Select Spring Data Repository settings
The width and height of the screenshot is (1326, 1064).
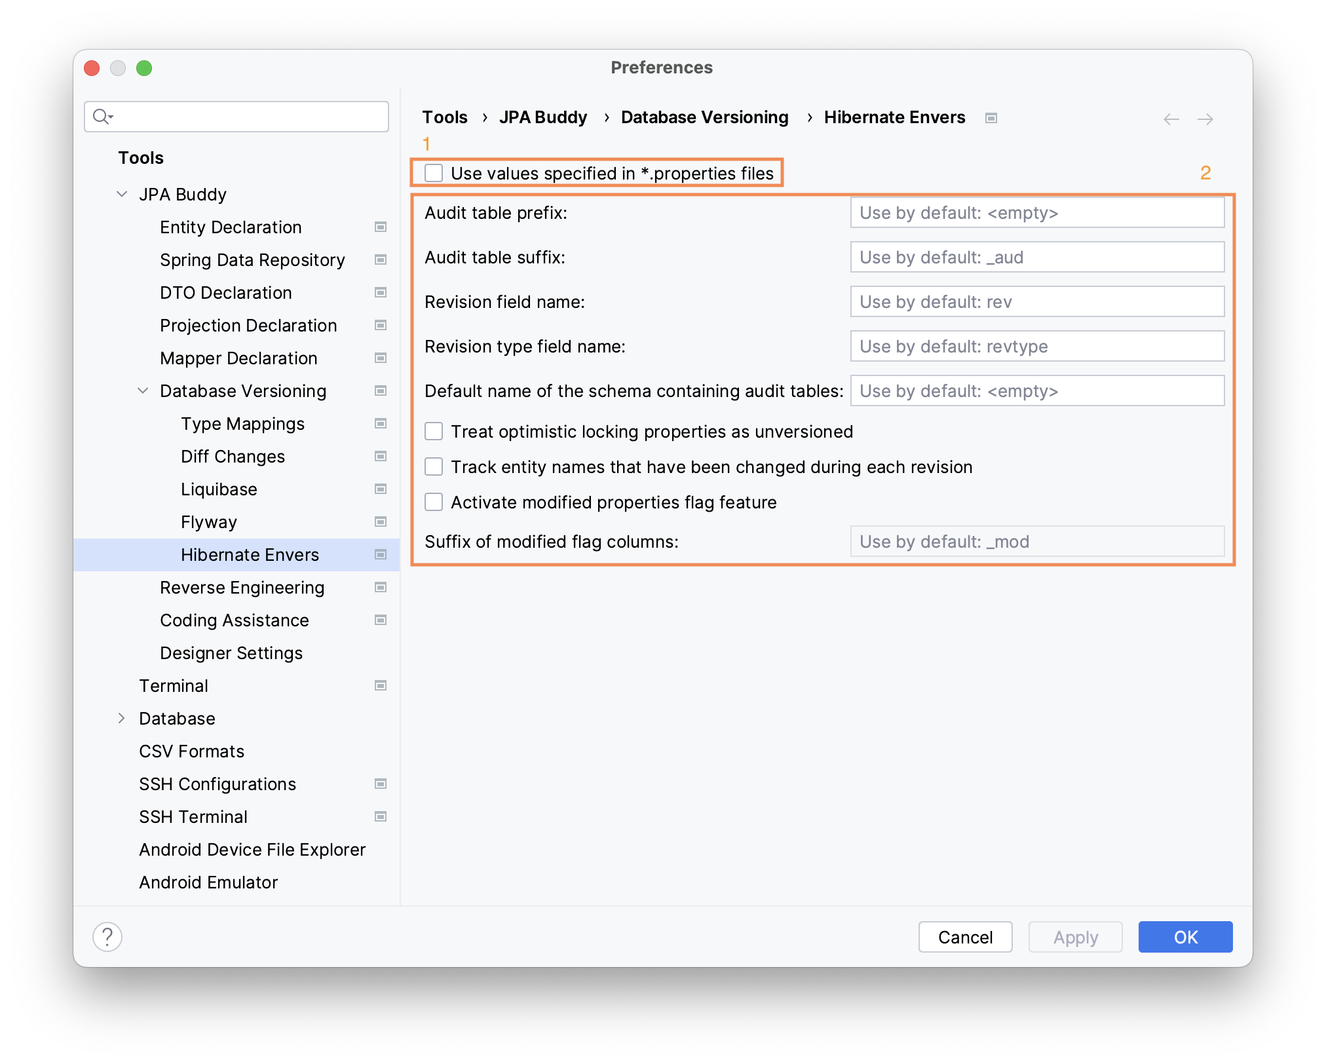point(252,259)
